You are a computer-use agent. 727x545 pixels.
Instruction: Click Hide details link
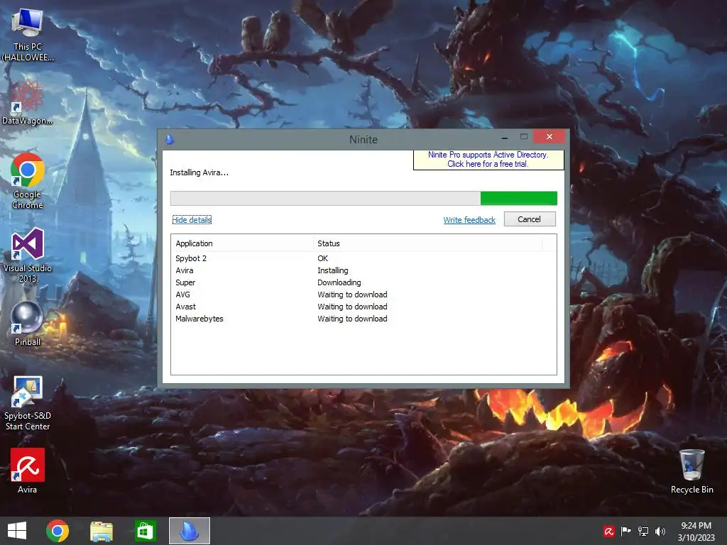(x=192, y=220)
